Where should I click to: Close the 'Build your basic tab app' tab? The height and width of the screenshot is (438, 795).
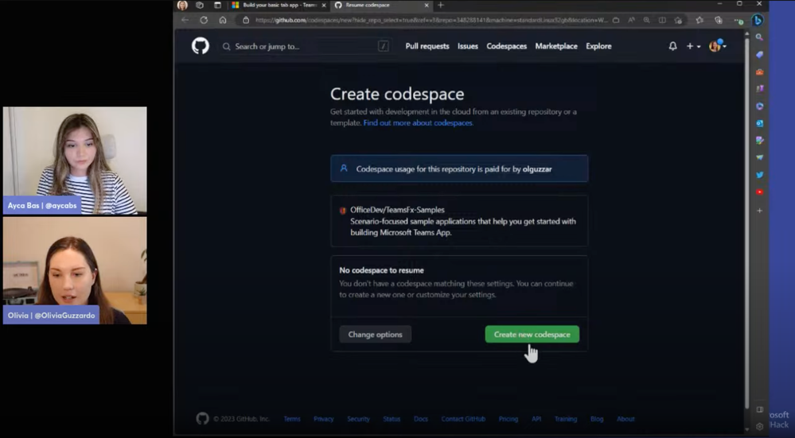coord(324,5)
